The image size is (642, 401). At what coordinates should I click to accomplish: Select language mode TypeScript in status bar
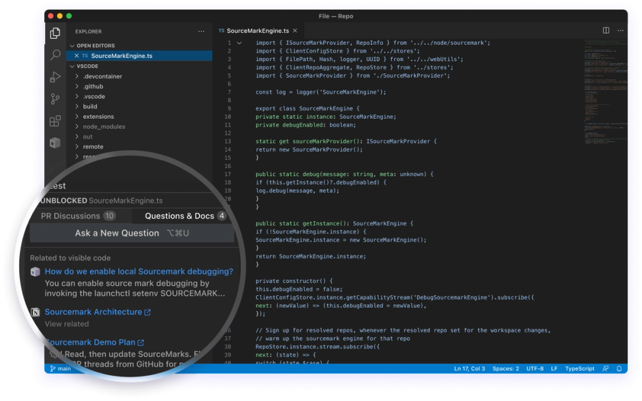pos(580,369)
